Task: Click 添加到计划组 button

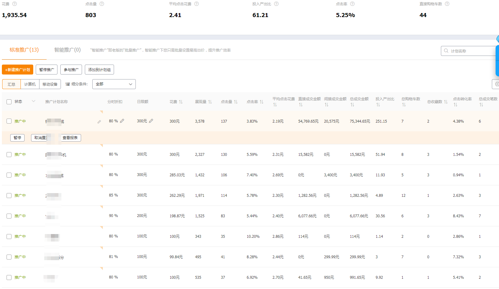Action: 99,70
